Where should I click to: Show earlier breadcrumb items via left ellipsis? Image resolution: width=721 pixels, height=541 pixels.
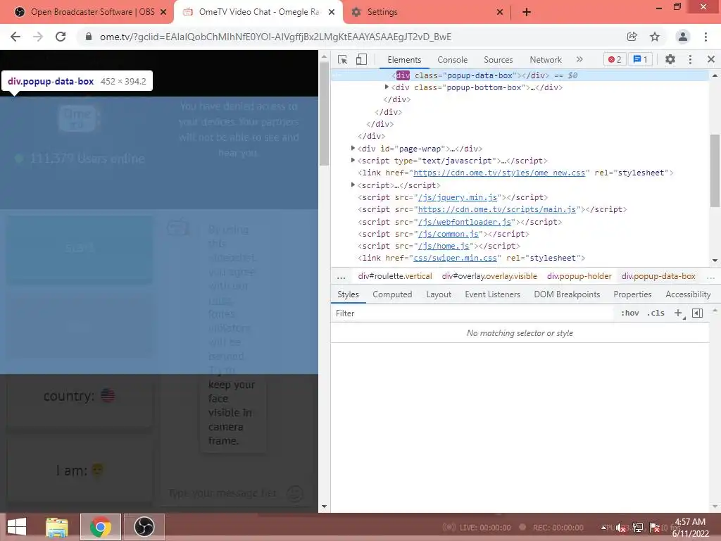click(x=341, y=276)
